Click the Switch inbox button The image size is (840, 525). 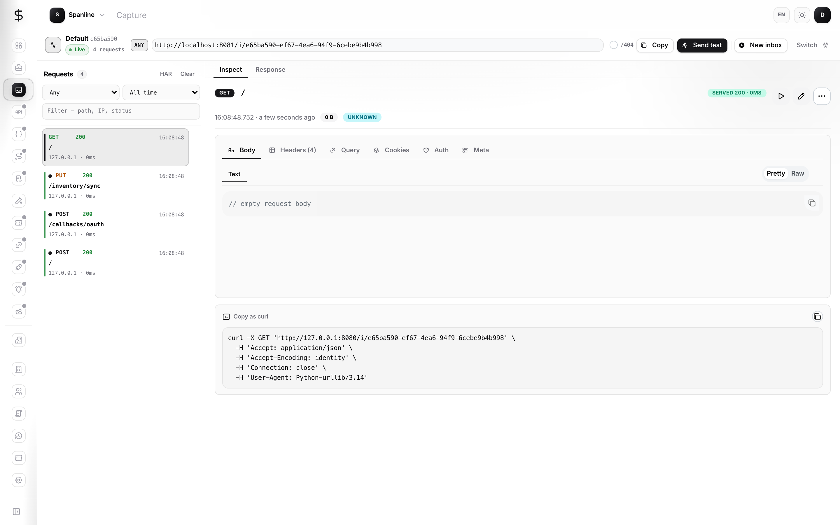[x=812, y=45]
